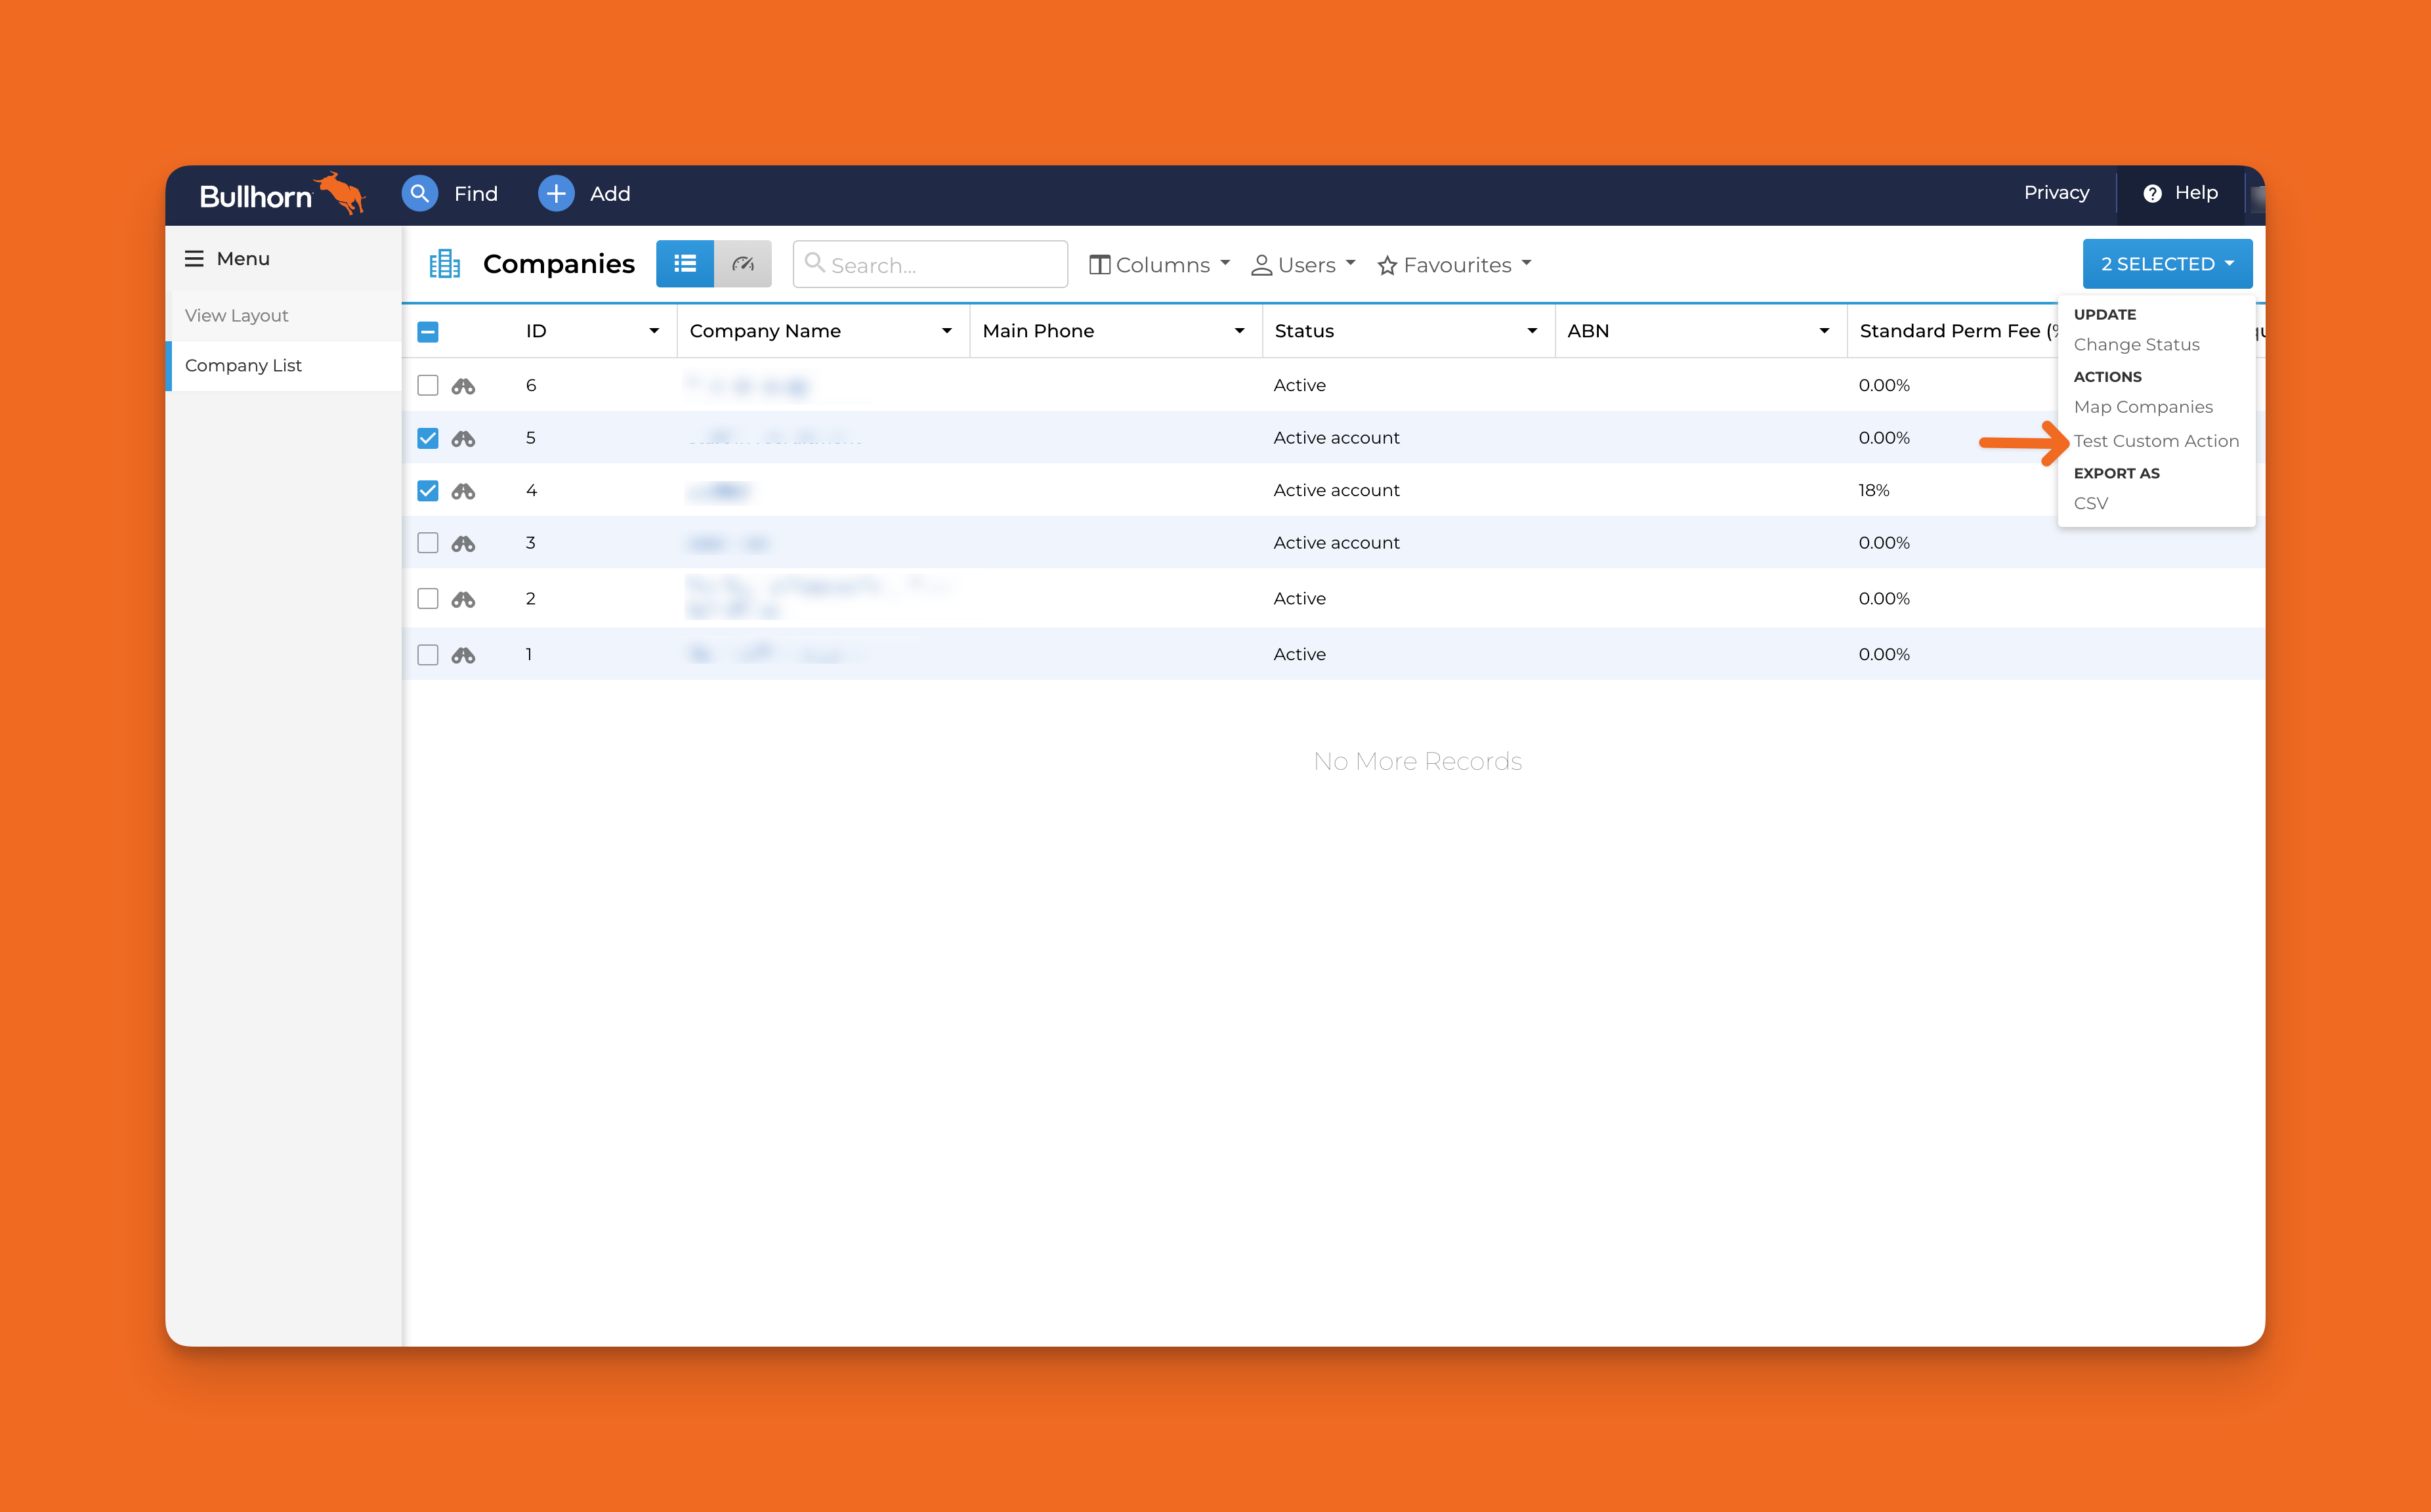Click binoculars preview icon for company 3
Screen dimensions: 2431x1512
click(x=463, y=543)
